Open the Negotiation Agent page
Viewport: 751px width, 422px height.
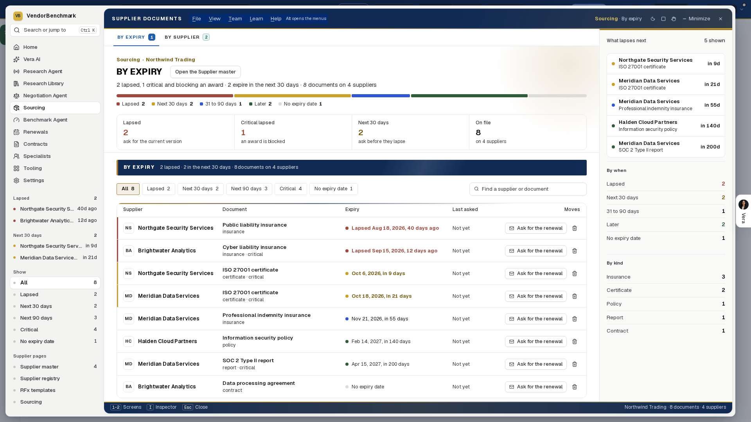(55, 96)
